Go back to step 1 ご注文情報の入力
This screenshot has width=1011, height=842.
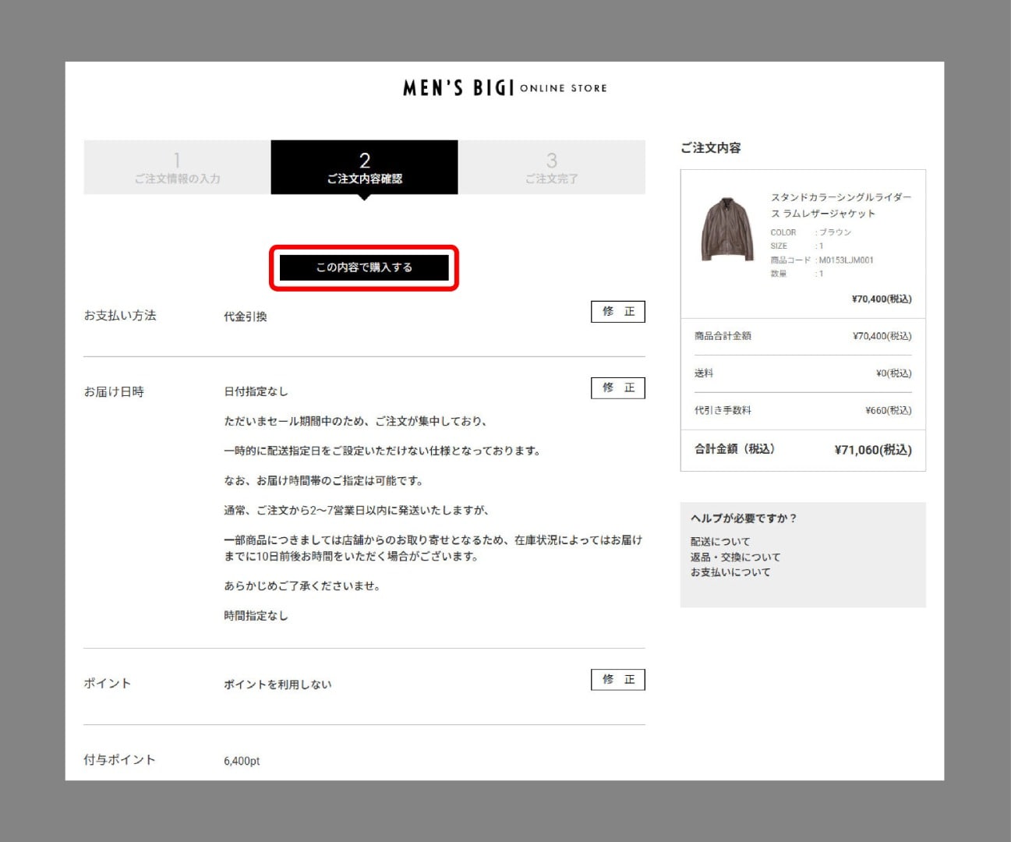(x=177, y=168)
